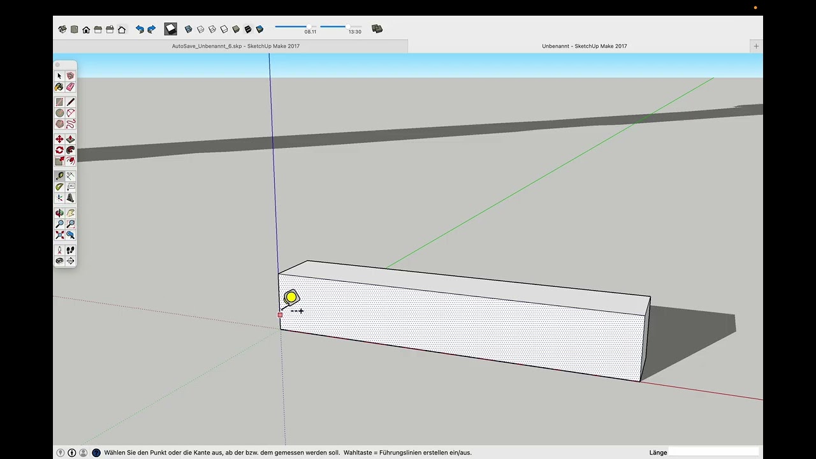Pick the Polygon tool

point(59,124)
